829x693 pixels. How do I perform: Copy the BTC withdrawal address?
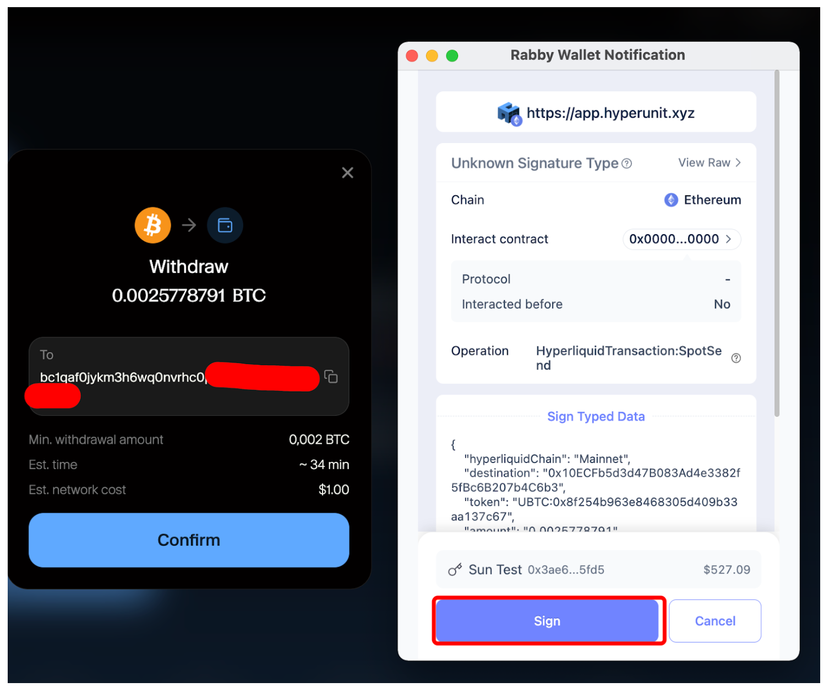click(331, 377)
